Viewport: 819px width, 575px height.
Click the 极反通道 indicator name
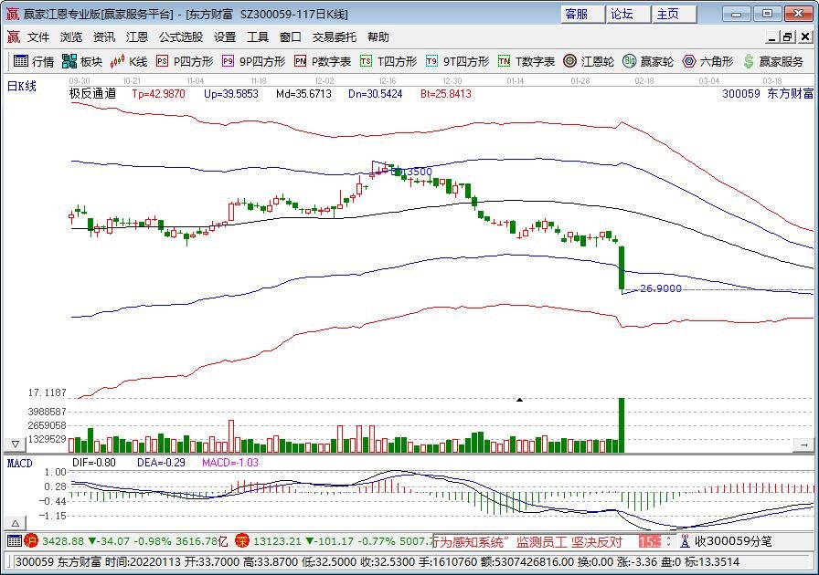tap(93, 94)
